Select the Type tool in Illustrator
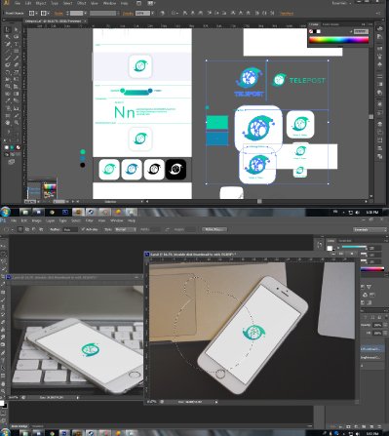Screen dimensions: 389x436 [16, 44]
